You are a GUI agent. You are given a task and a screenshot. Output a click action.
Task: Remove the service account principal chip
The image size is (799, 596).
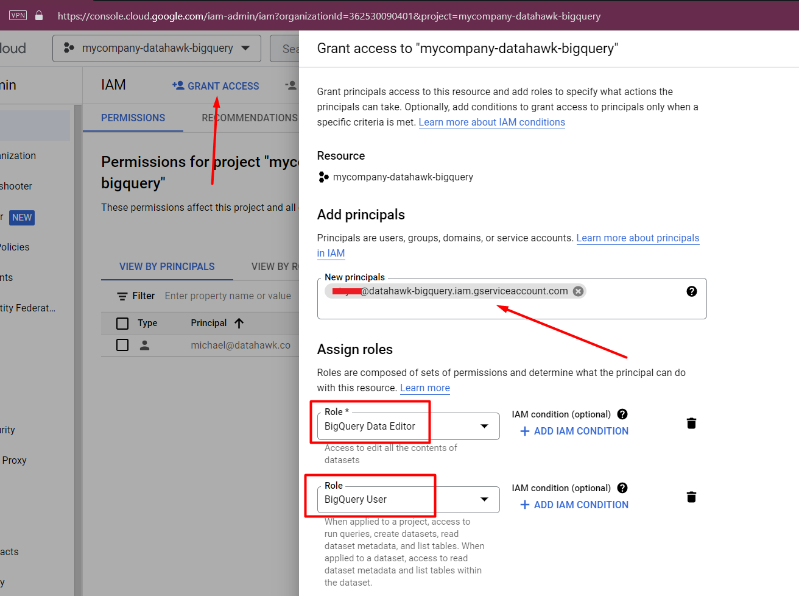(x=578, y=291)
